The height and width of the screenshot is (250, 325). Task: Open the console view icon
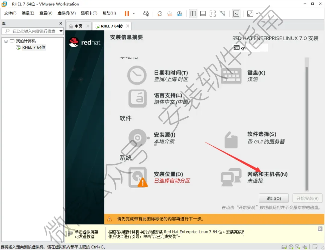236,14
